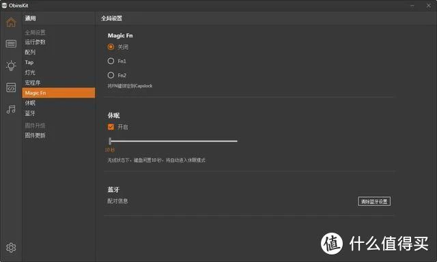Click the 全局设置 group label in menu
Image resolution: width=437 pixels, height=262 pixels.
[35, 32]
